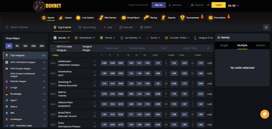272x129 pixels.
Task: Open the Live Casino section
Action: tap(85, 18)
